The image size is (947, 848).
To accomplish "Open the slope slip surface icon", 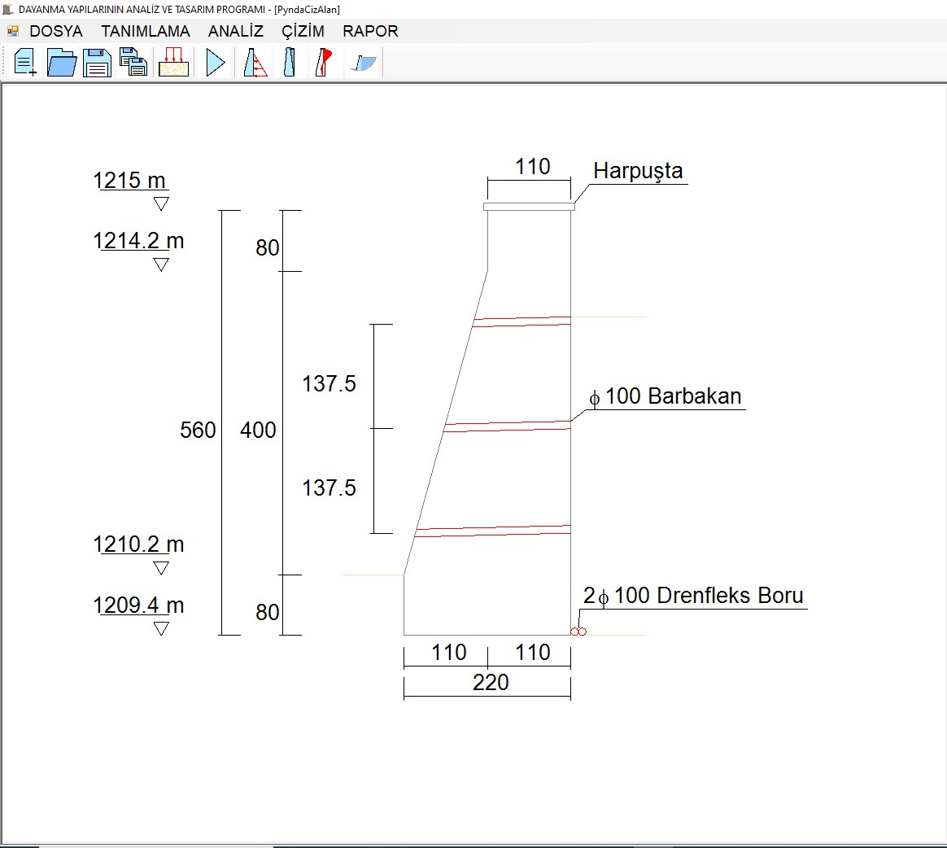I will tap(363, 63).
